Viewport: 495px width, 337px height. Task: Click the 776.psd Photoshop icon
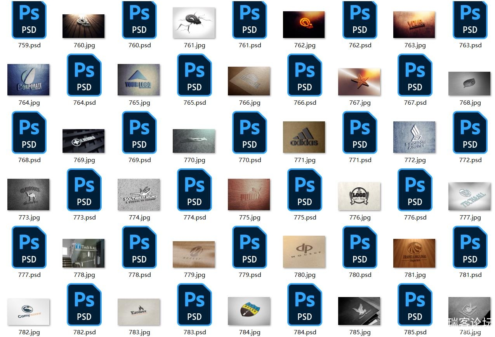pyautogui.click(x=415, y=190)
